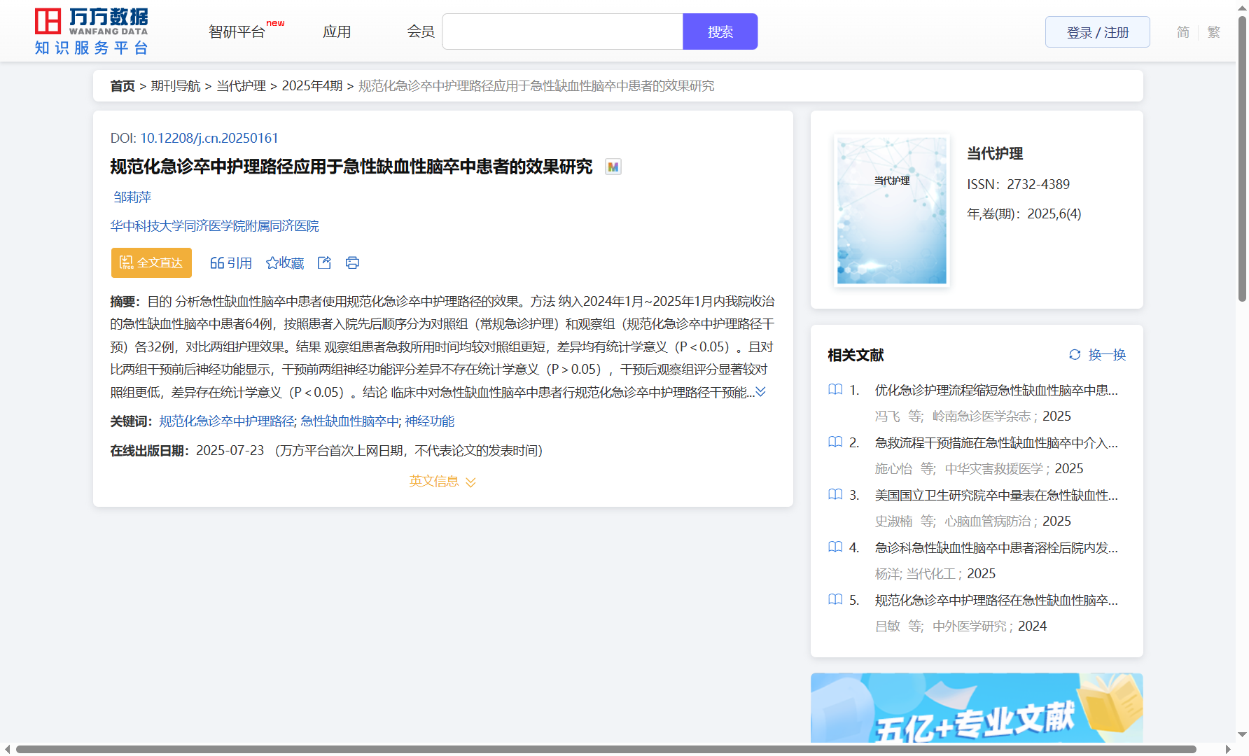Click the horizontal scrollbar at bottom
Screen dimensions: 1249x756
pos(606,750)
